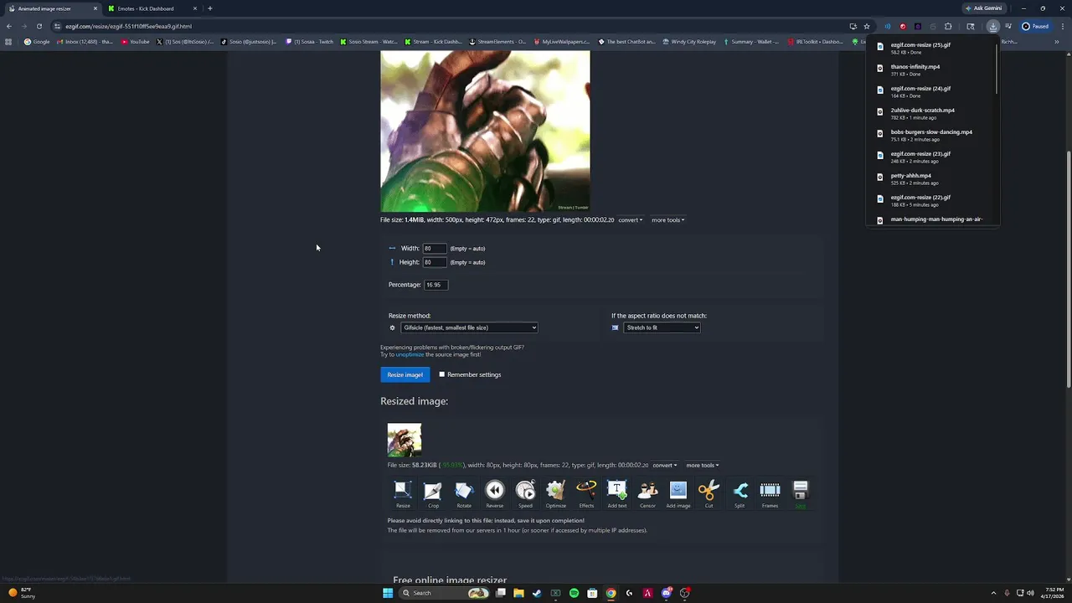The width and height of the screenshot is (1072, 603).
Task: Open the Rotate tool icon
Action: click(x=464, y=493)
